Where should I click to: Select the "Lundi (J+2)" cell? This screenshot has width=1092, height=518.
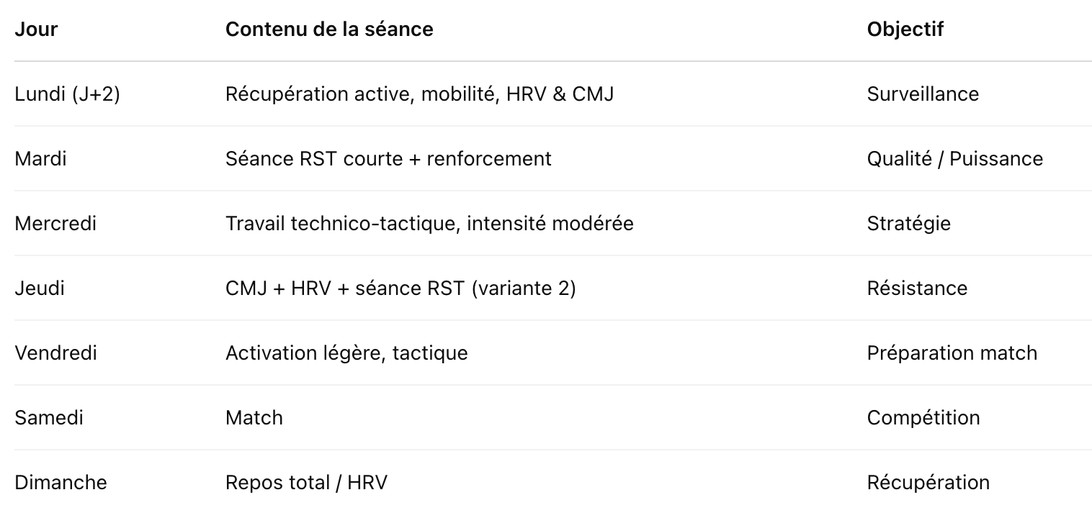[67, 94]
